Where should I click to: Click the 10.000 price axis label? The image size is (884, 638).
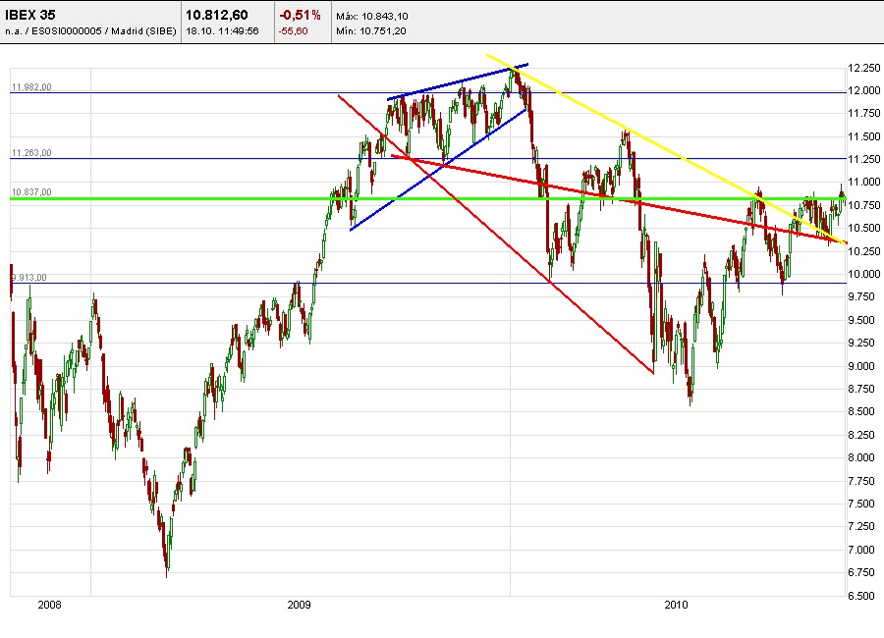(863, 274)
